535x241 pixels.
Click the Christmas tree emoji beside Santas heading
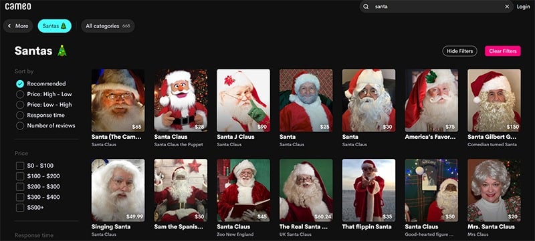pyautogui.click(x=62, y=51)
